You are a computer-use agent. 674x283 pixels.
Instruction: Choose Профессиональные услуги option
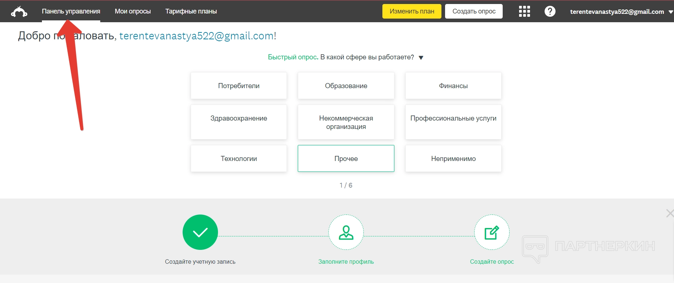click(x=453, y=122)
